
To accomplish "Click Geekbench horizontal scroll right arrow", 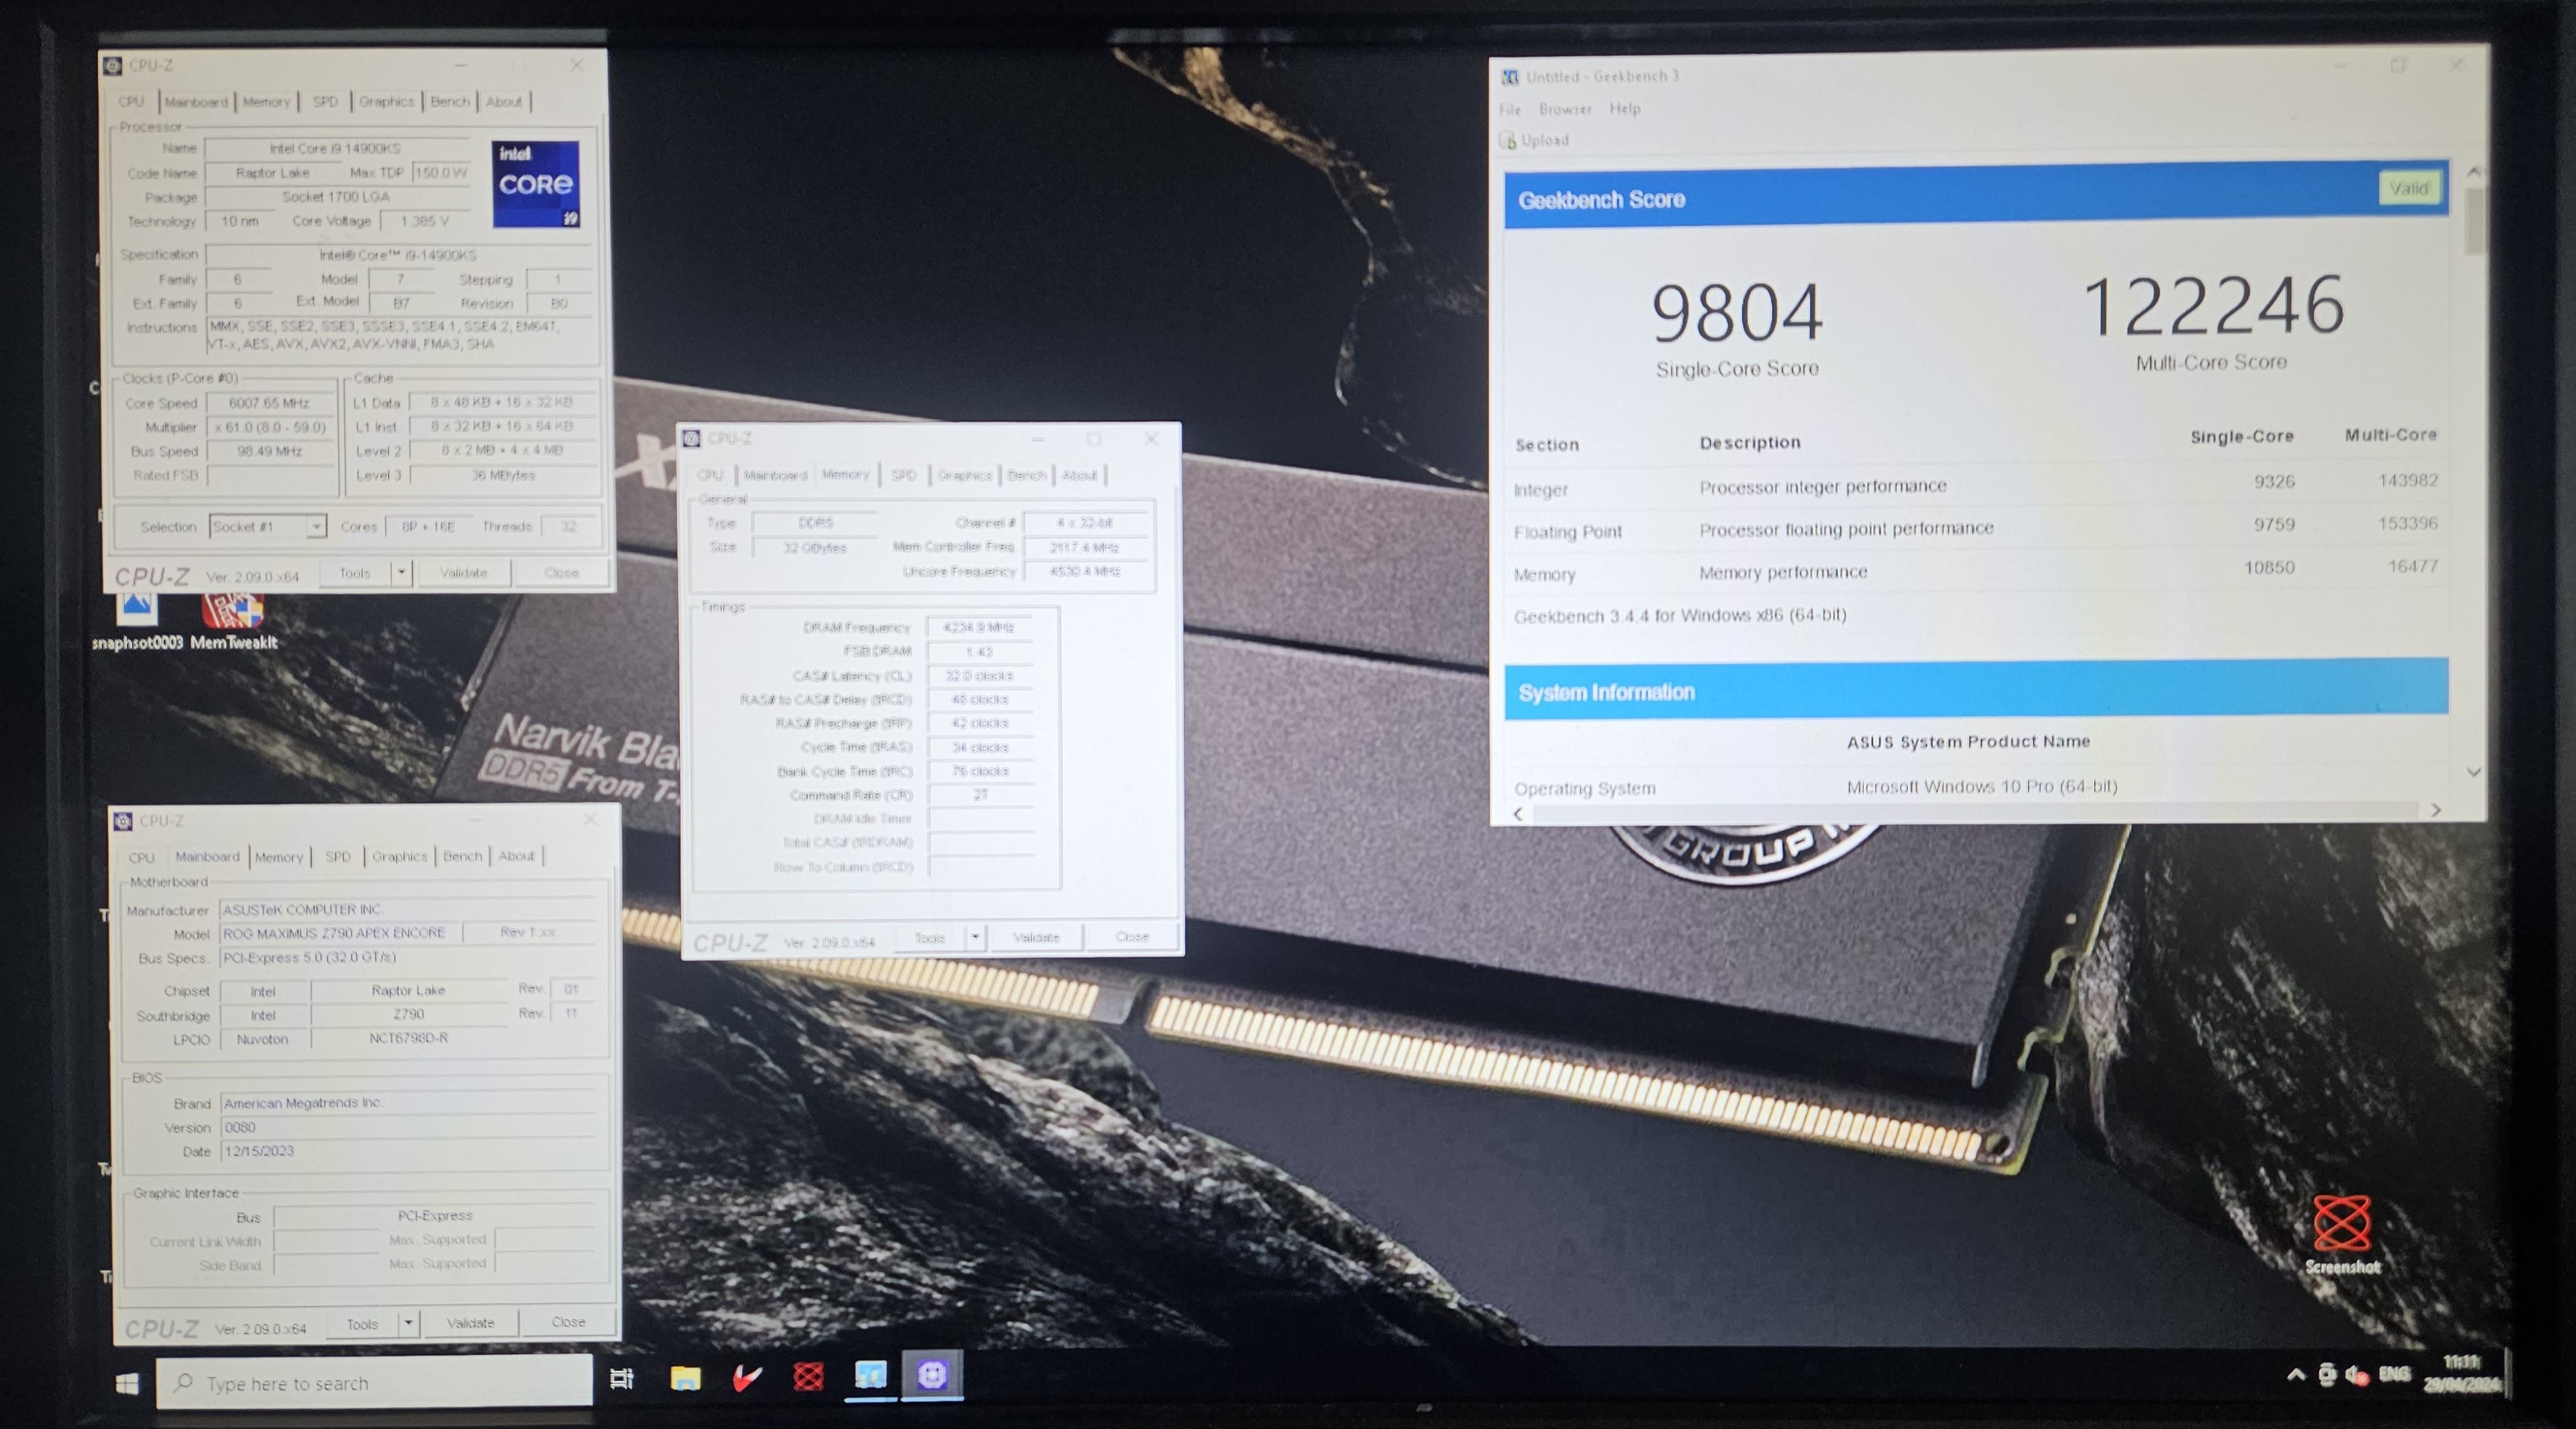I will coord(2436,810).
